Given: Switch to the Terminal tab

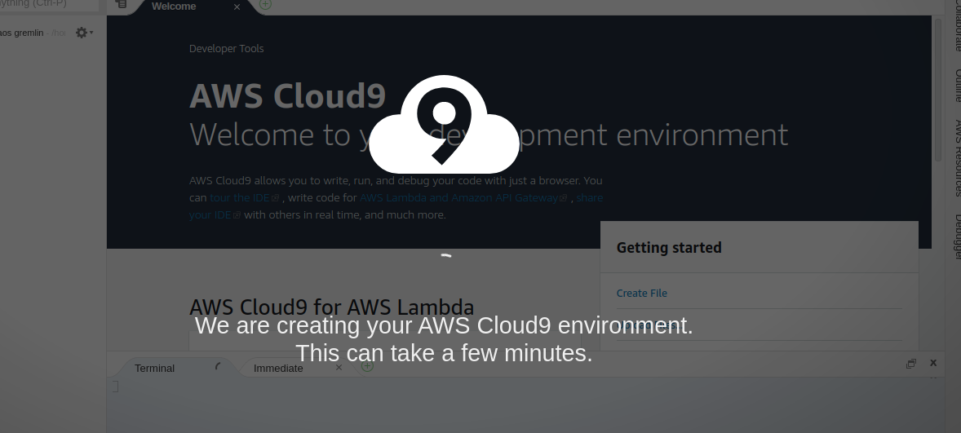Looking at the screenshot, I should click(155, 368).
